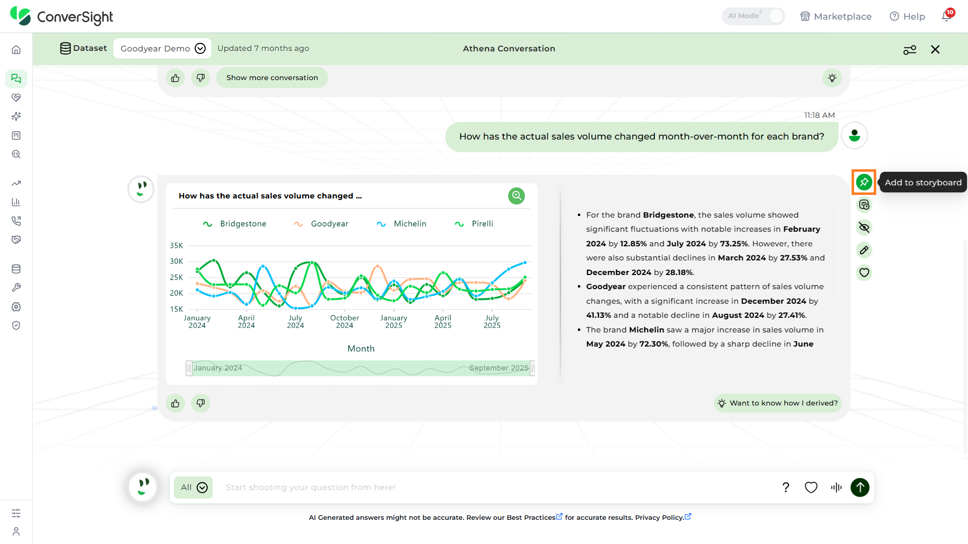This screenshot has height=544, width=968.
Task: Click the magnifier explore icon in sidebar
Action: pyautogui.click(x=16, y=154)
